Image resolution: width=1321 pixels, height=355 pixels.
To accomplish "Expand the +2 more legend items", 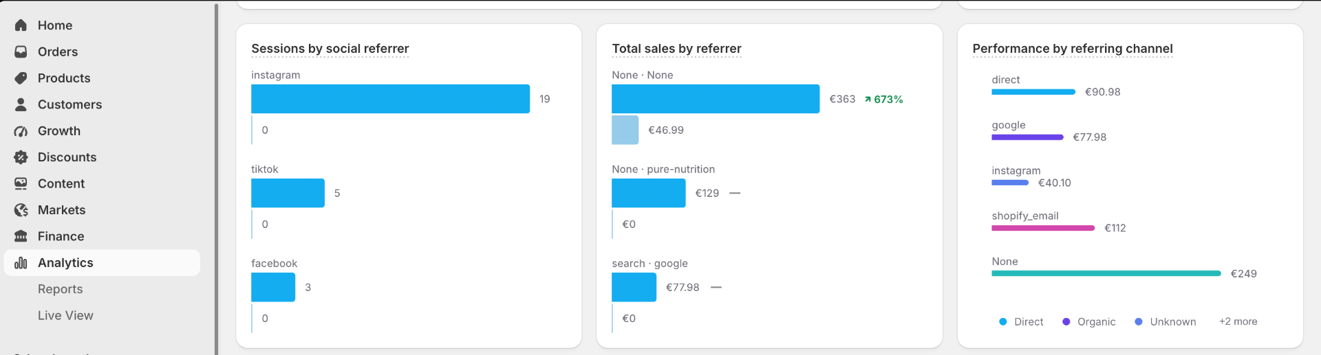I will point(1238,321).
